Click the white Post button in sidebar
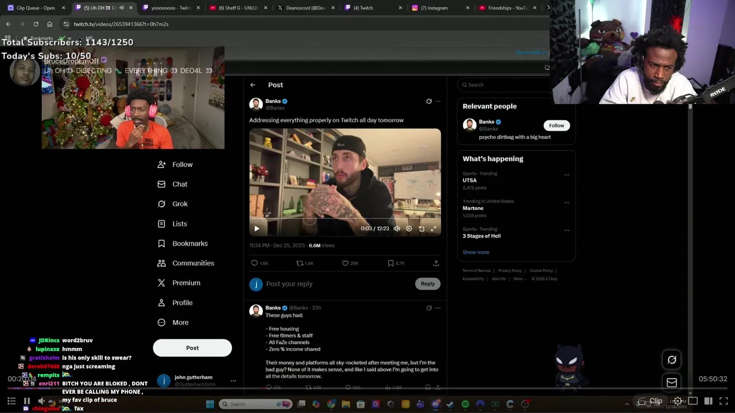The height and width of the screenshot is (413, 735). coord(192,348)
